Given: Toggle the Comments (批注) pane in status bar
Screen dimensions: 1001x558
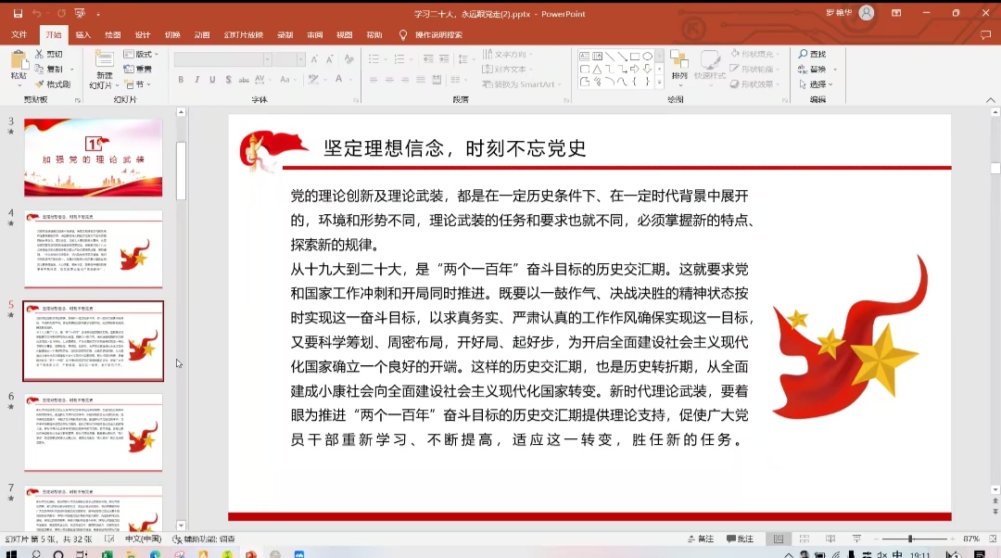Looking at the screenshot, I should (740, 539).
